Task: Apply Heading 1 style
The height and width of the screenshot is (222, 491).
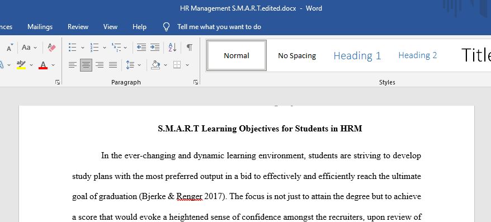Action: tap(357, 56)
